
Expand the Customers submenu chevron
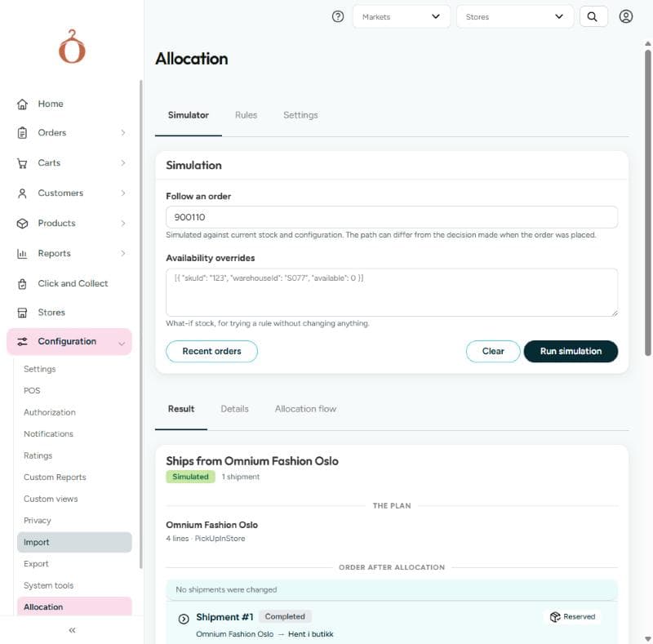click(x=123, y=193)
